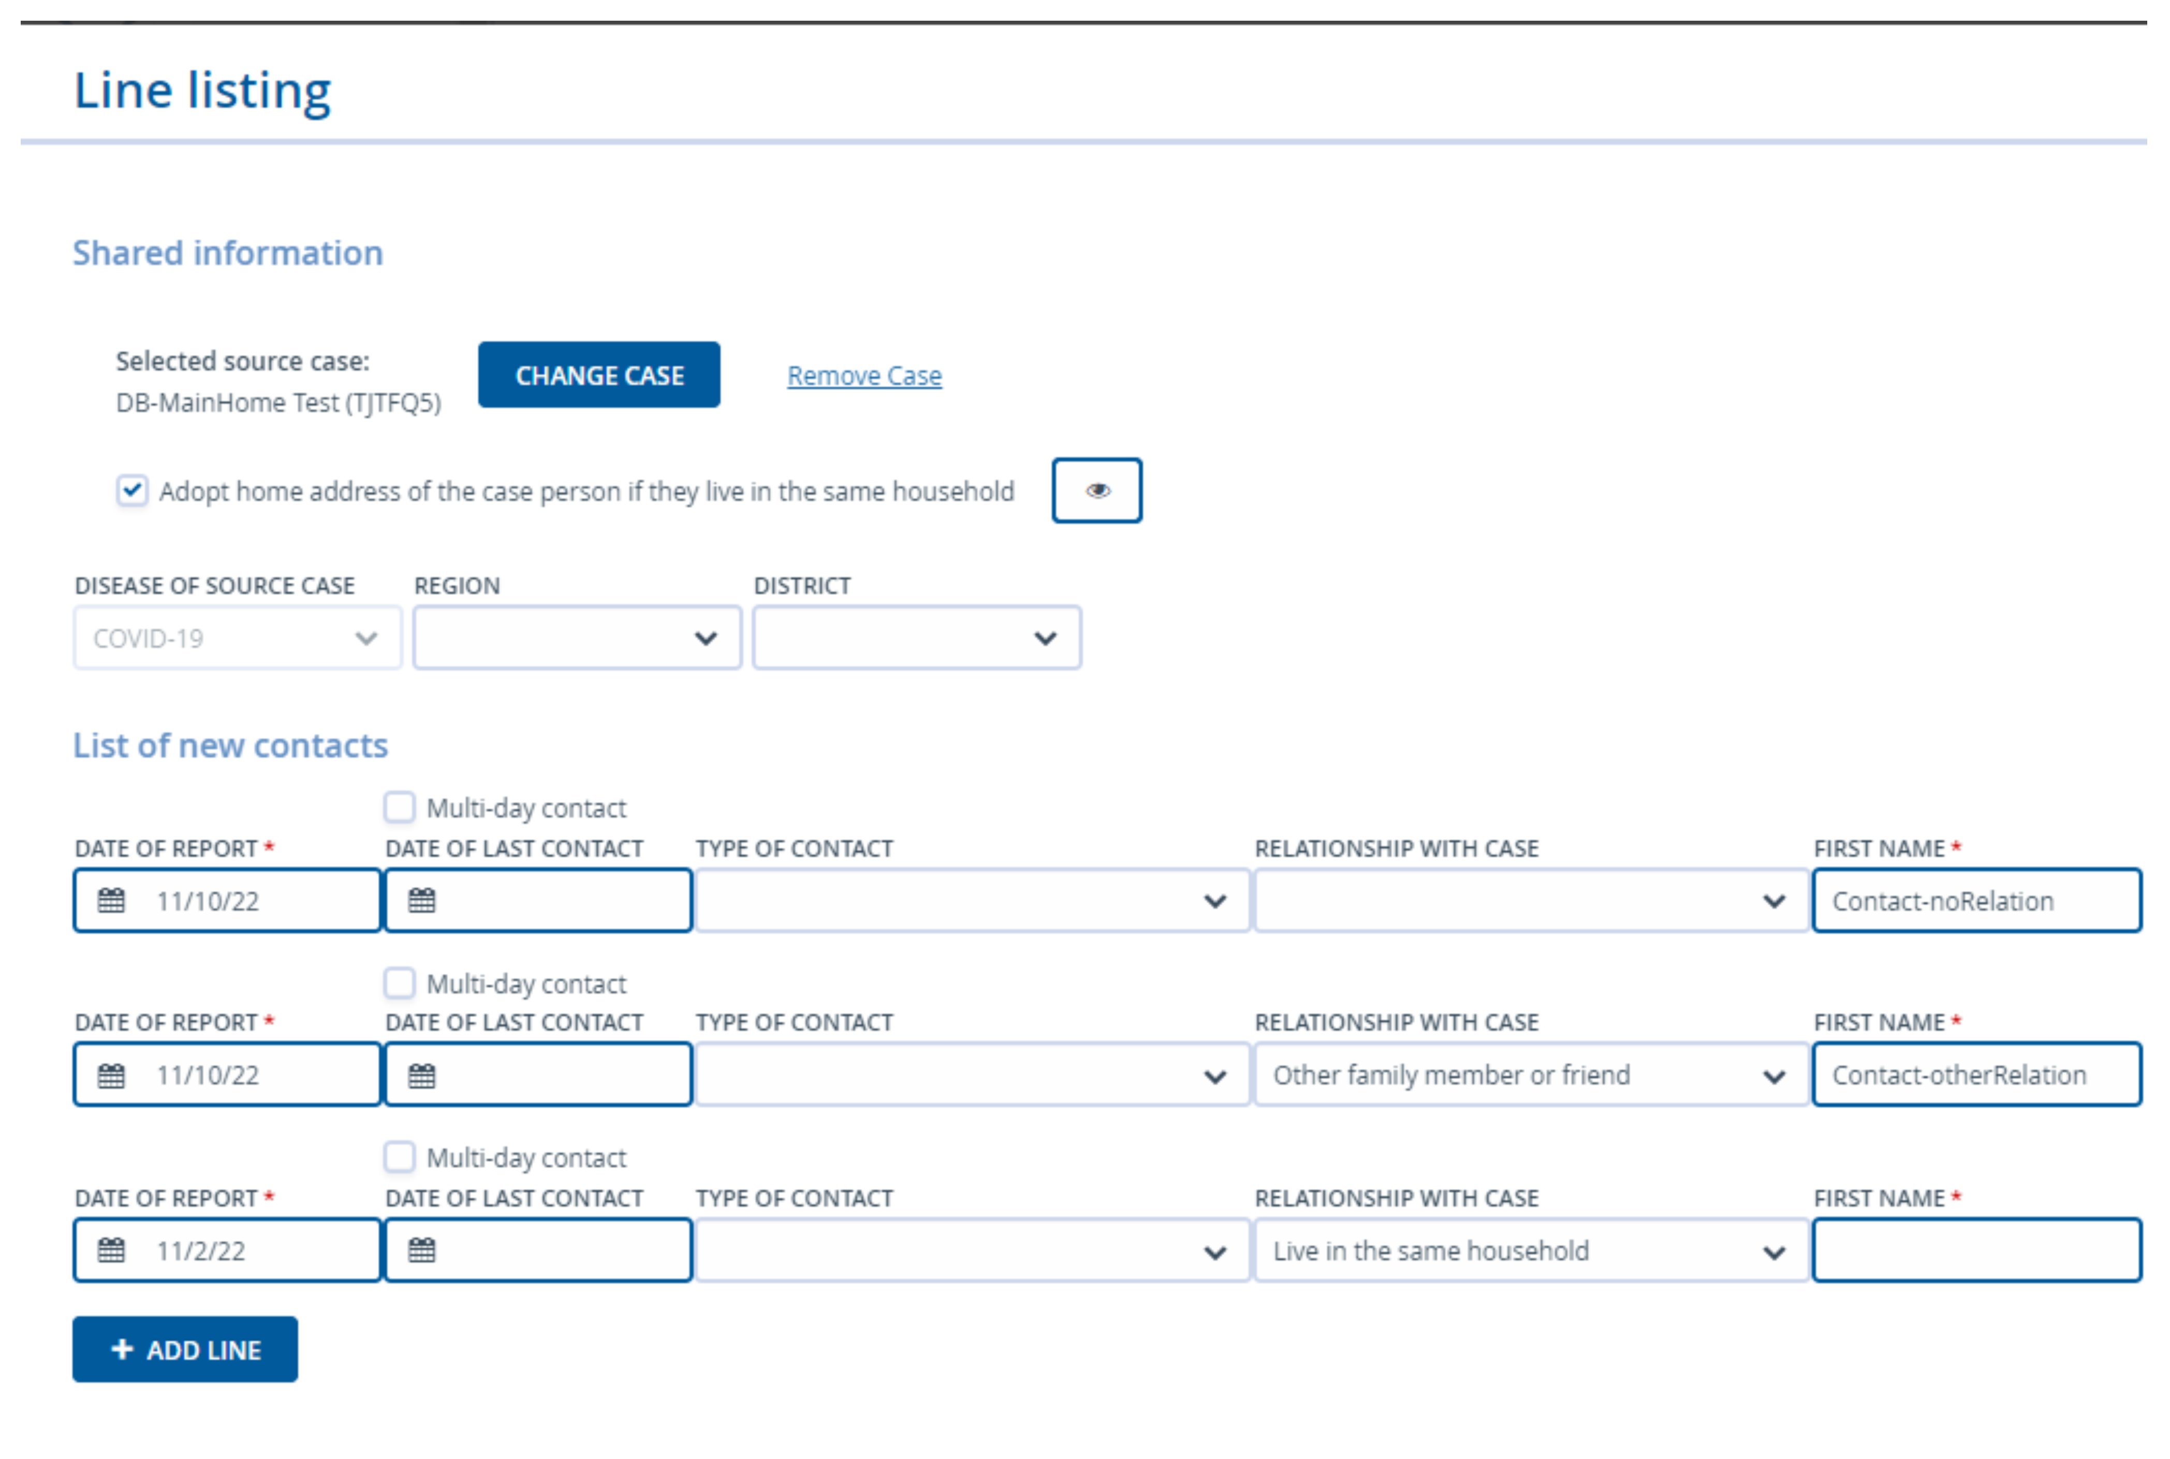Enable Multi-day contact for first contact row
Screen dimensions: 2170x1459
400,807
